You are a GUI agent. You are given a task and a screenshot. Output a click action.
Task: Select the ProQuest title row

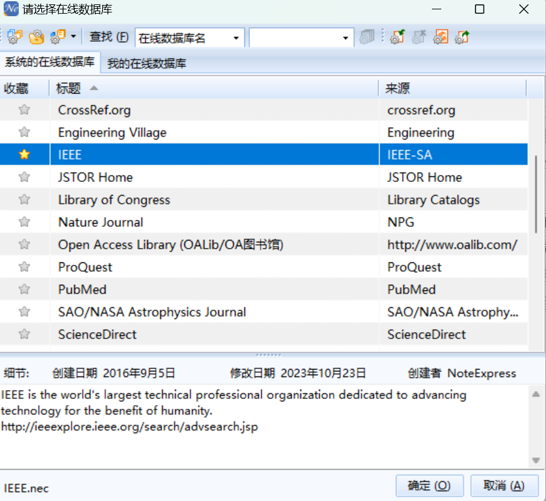coord(214,267)
